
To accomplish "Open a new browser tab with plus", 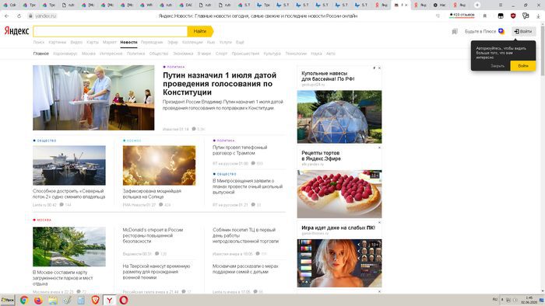I will (x=477, y=5).
